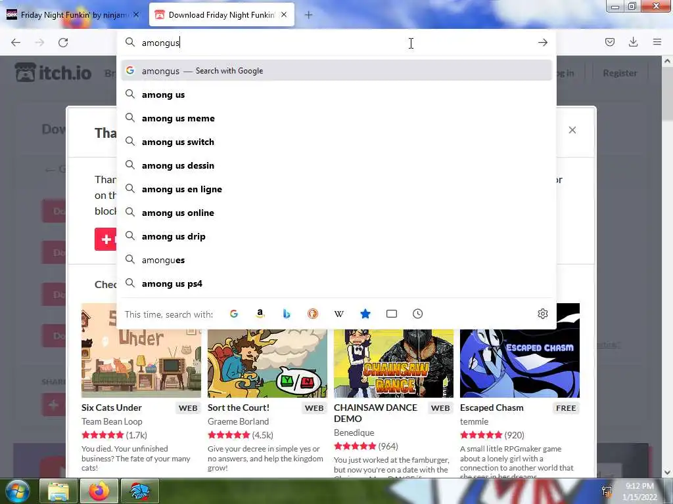
Task: Click the page scrollbar up arrow
Action: pos(668,61)
